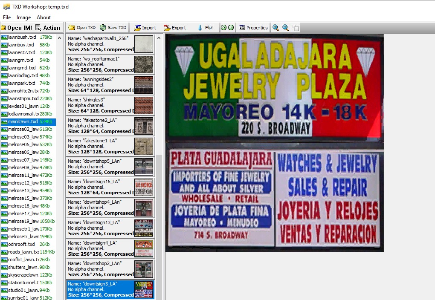Select studio01_lawn file entry

(28, 290)
